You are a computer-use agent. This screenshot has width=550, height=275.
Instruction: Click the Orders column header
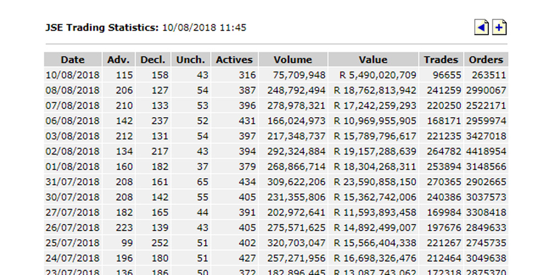tap(486, 60)
